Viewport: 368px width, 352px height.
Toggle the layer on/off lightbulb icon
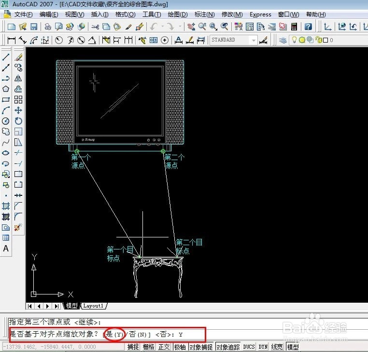pyautogui.click(x=294, y=40)
